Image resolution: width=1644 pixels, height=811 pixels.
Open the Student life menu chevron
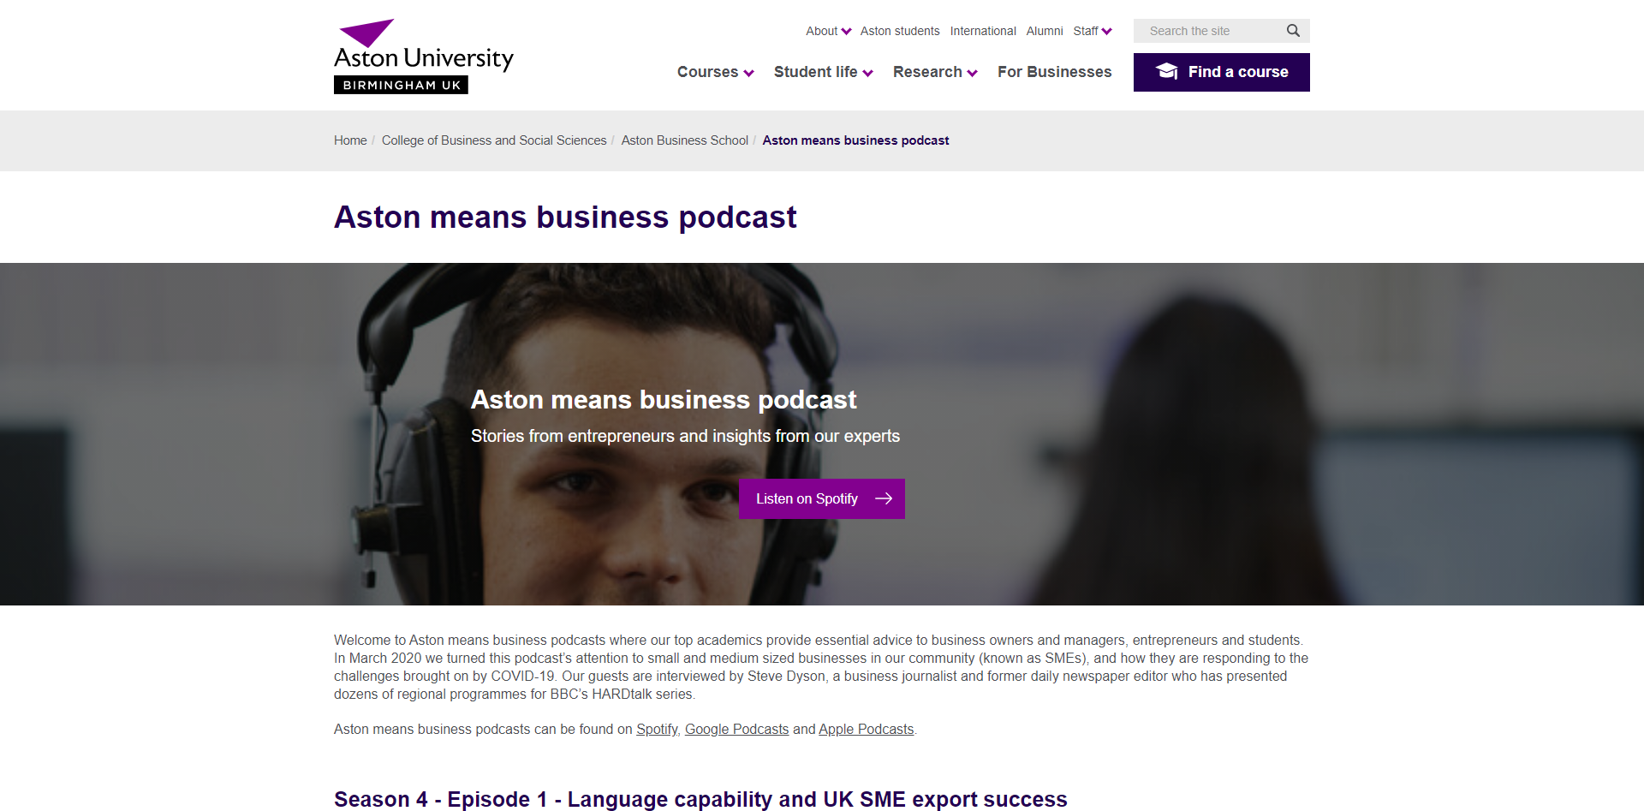867,74
